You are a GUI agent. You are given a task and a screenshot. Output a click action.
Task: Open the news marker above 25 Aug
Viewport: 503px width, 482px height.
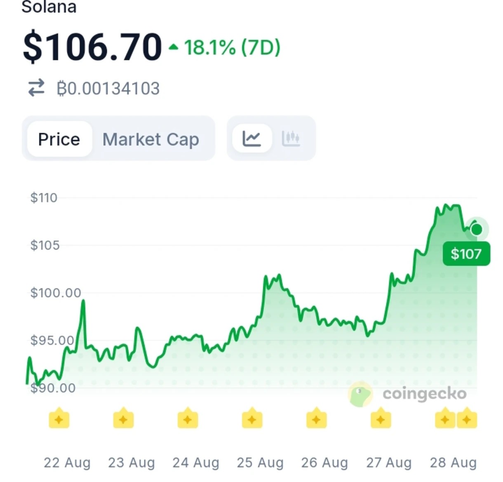(252, 418)
